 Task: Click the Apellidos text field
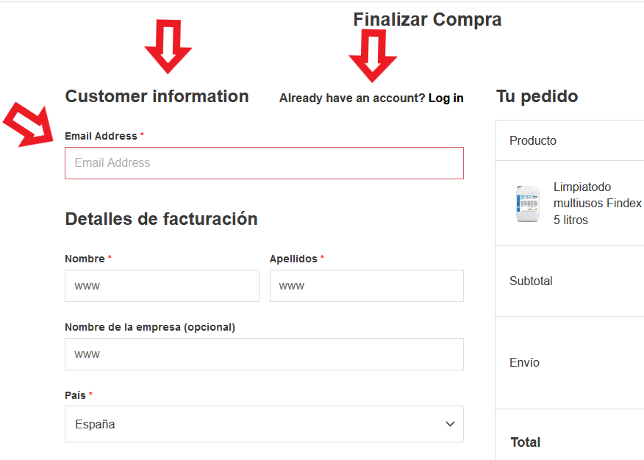point(366,286)
